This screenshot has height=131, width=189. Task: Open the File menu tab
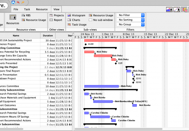16,9
